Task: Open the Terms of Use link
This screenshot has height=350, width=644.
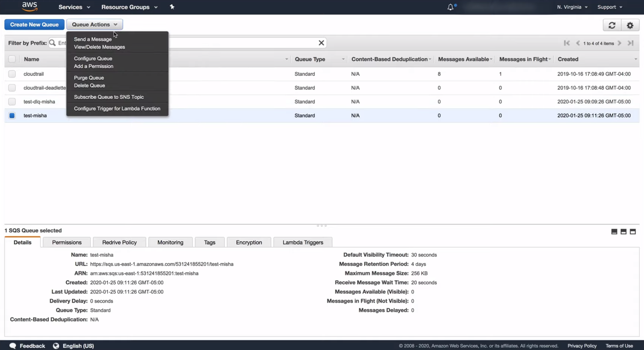Action: (x=619, y=346)
